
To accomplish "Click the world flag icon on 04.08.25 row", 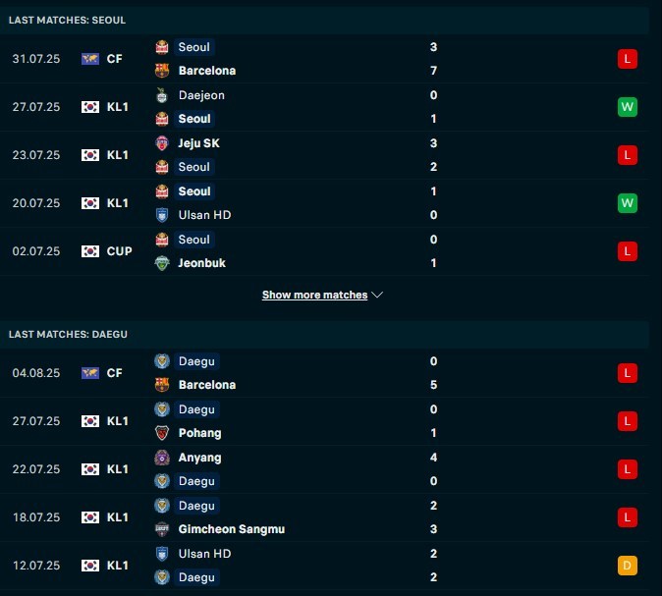I will pyautogui.click(x=90, y=373).
